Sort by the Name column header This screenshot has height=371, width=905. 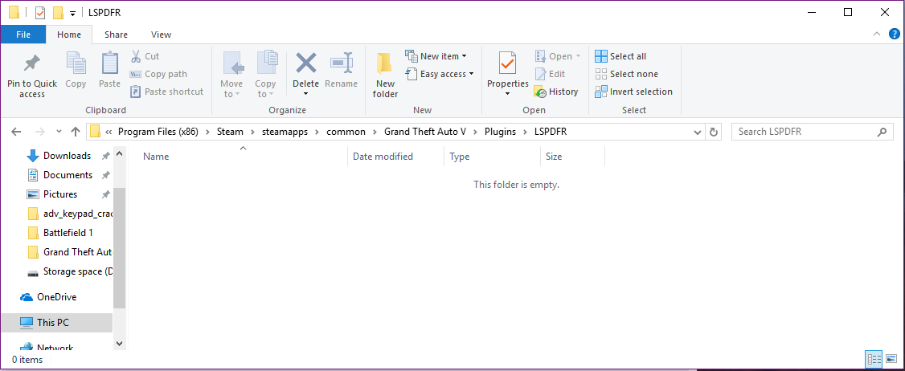tap(156, 157)
